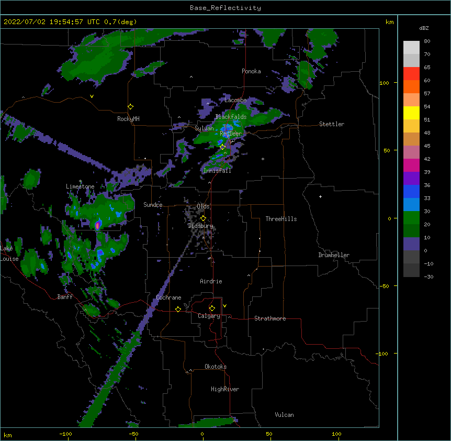Click the Airdrie city label

(x=211, y=281)
